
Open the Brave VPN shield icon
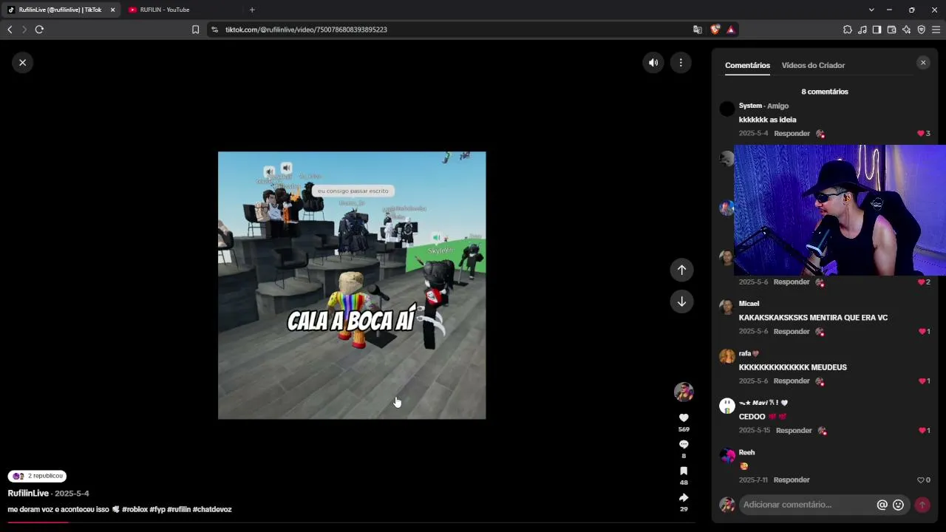[921, 30]
